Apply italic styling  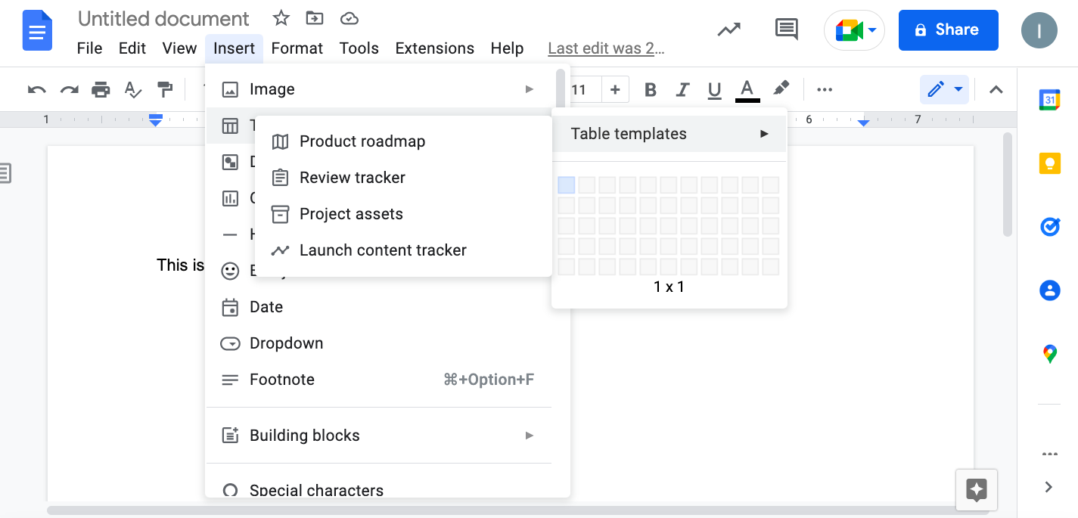[682, 89]
